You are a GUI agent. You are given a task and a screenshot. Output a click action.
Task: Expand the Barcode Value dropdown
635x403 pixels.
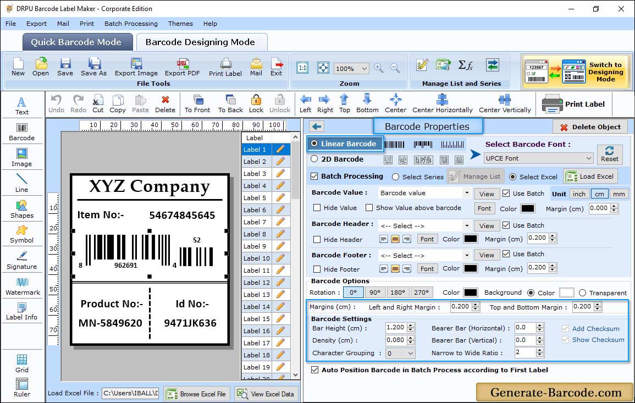(467, 193)
